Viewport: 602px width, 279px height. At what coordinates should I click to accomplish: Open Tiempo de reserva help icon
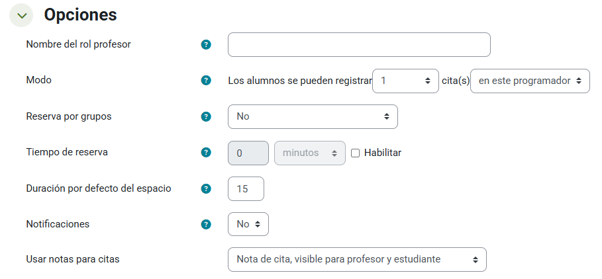coord(206,153)
